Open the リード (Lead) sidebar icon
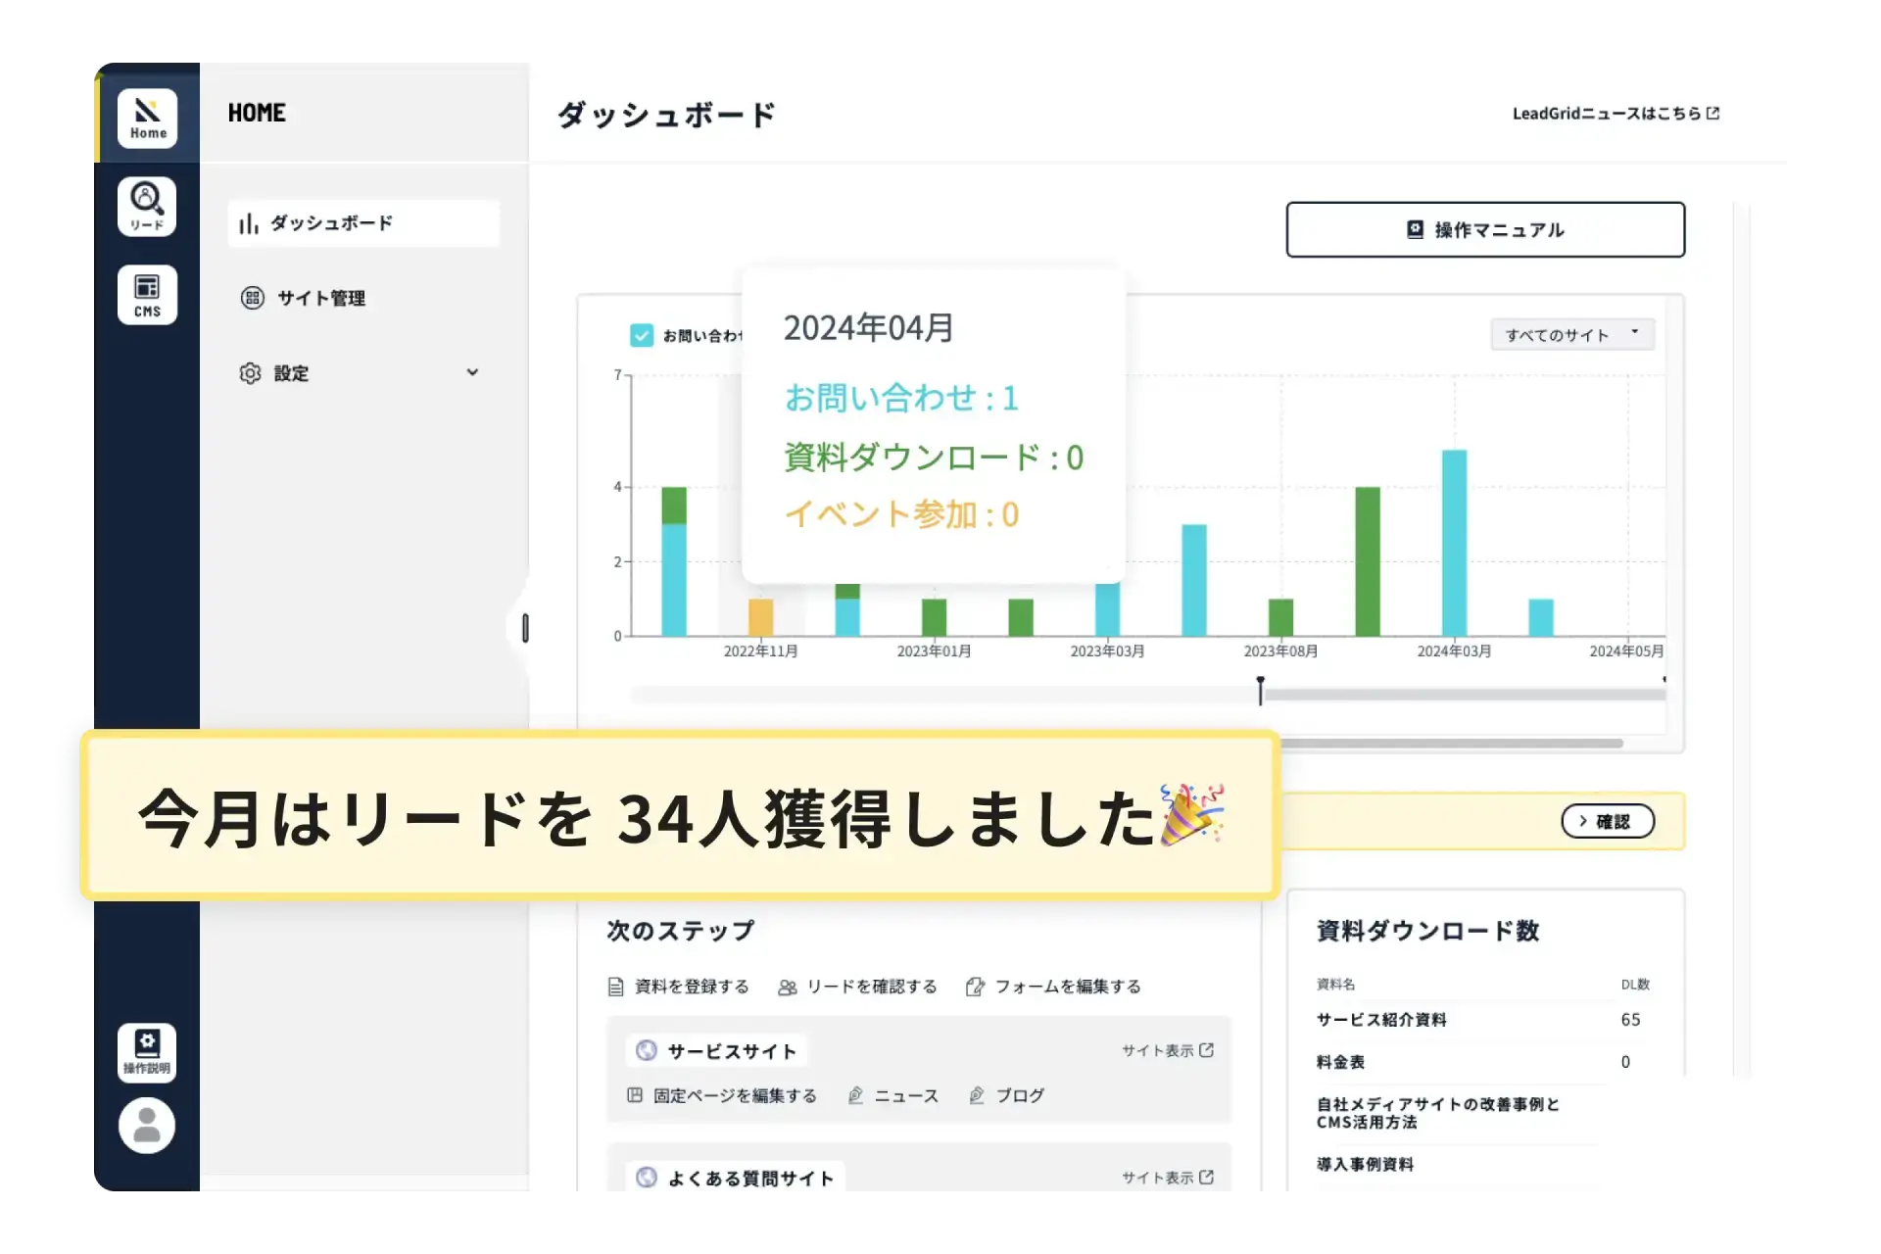Viewport: 1881px width, 1254px height. point(147,207)
